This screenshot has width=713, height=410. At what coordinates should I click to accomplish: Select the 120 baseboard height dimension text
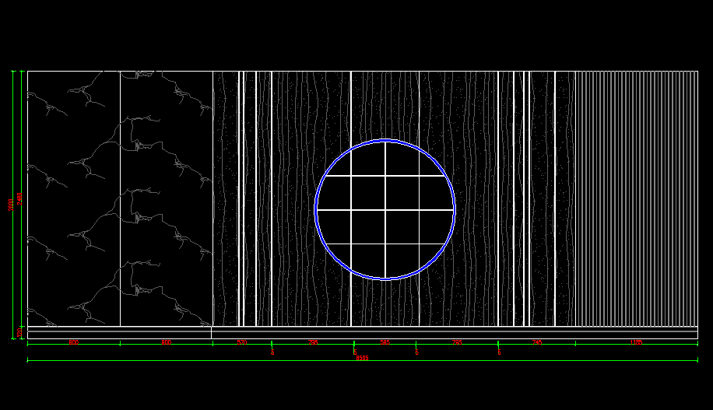coord(19,333)
